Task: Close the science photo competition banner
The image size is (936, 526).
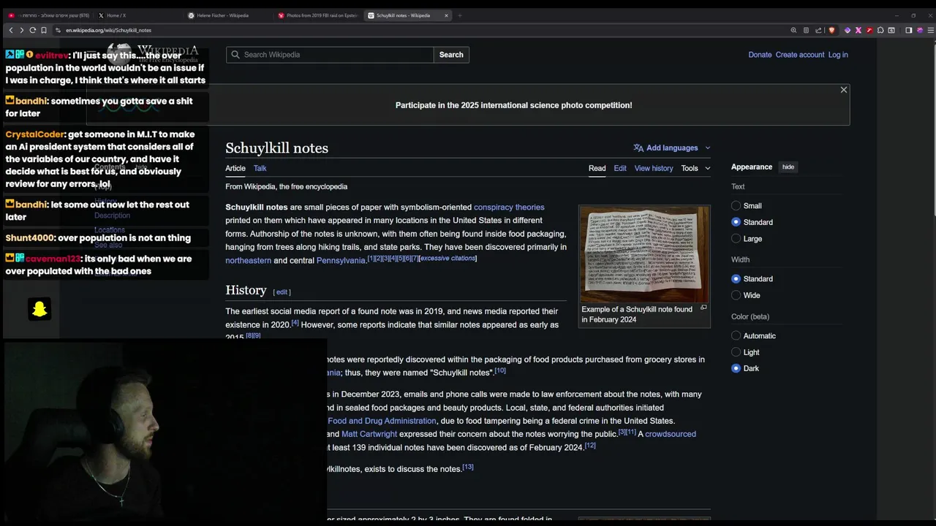Action: (844, 90)
